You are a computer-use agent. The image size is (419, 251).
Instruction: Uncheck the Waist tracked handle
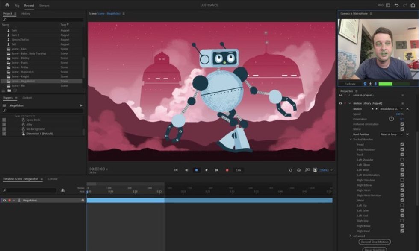(402, 200)
